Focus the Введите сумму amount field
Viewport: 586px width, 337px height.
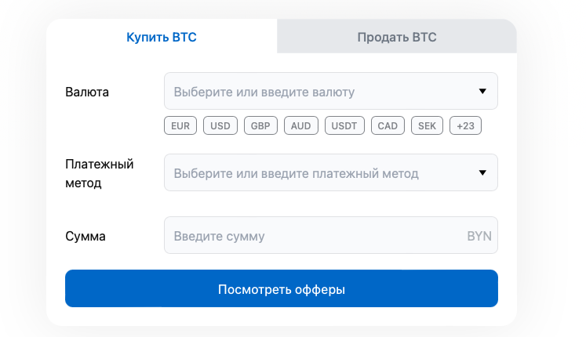tap(314, 236)
